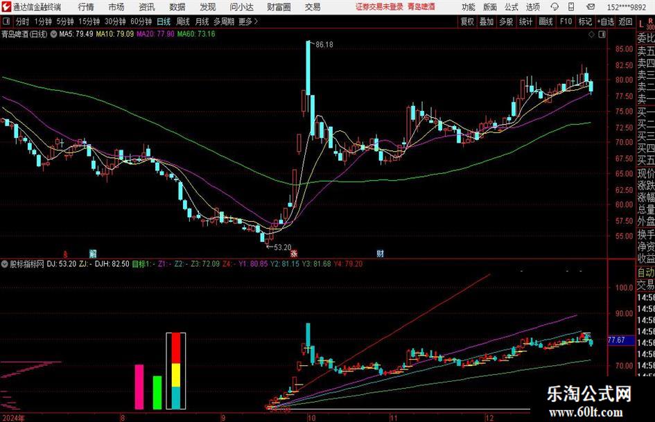
Task: Add stock via +自选 button
Action: pos(605,21)
